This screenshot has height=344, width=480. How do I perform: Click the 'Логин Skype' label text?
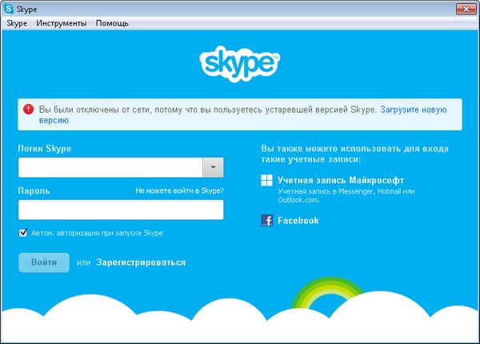[44, 149]
